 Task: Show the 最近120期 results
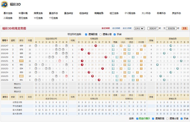tap(127, 28)
